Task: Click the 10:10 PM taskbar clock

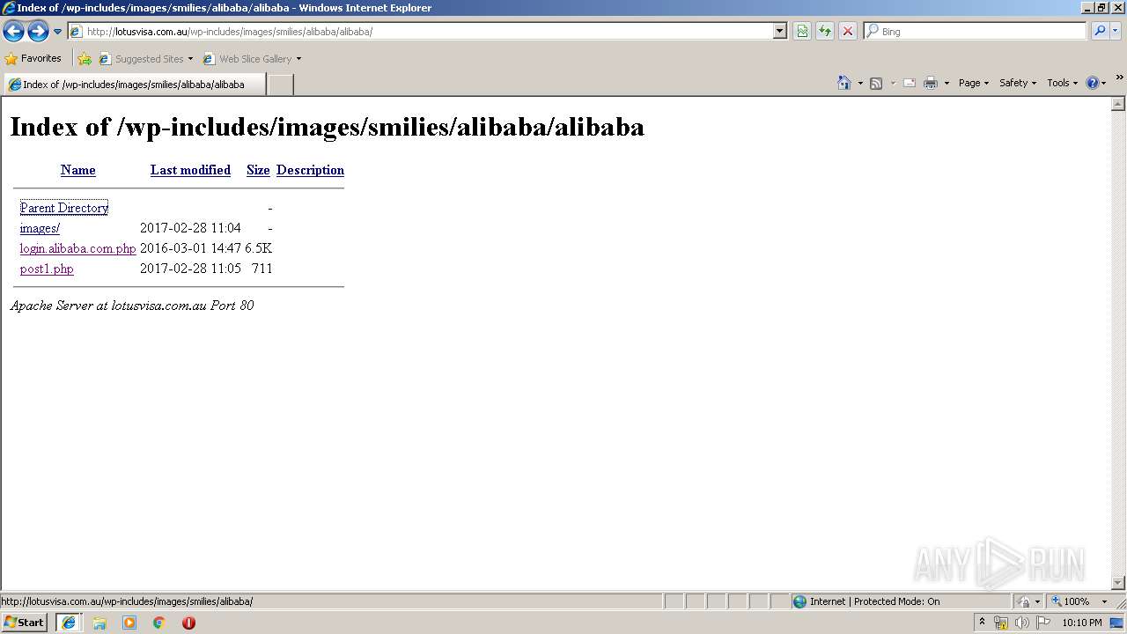Action: (x=1082, y=623)
